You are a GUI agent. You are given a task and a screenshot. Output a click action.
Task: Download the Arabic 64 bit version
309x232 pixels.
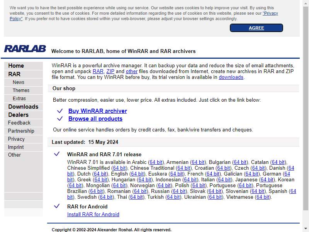[156, 162]
